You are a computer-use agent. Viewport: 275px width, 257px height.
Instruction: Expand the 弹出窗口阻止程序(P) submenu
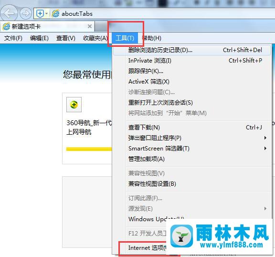click(x=192, y=138)
